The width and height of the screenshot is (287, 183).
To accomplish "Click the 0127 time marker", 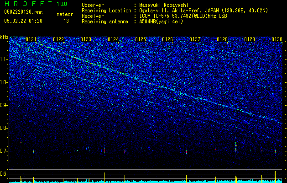I will click(195, 39).
